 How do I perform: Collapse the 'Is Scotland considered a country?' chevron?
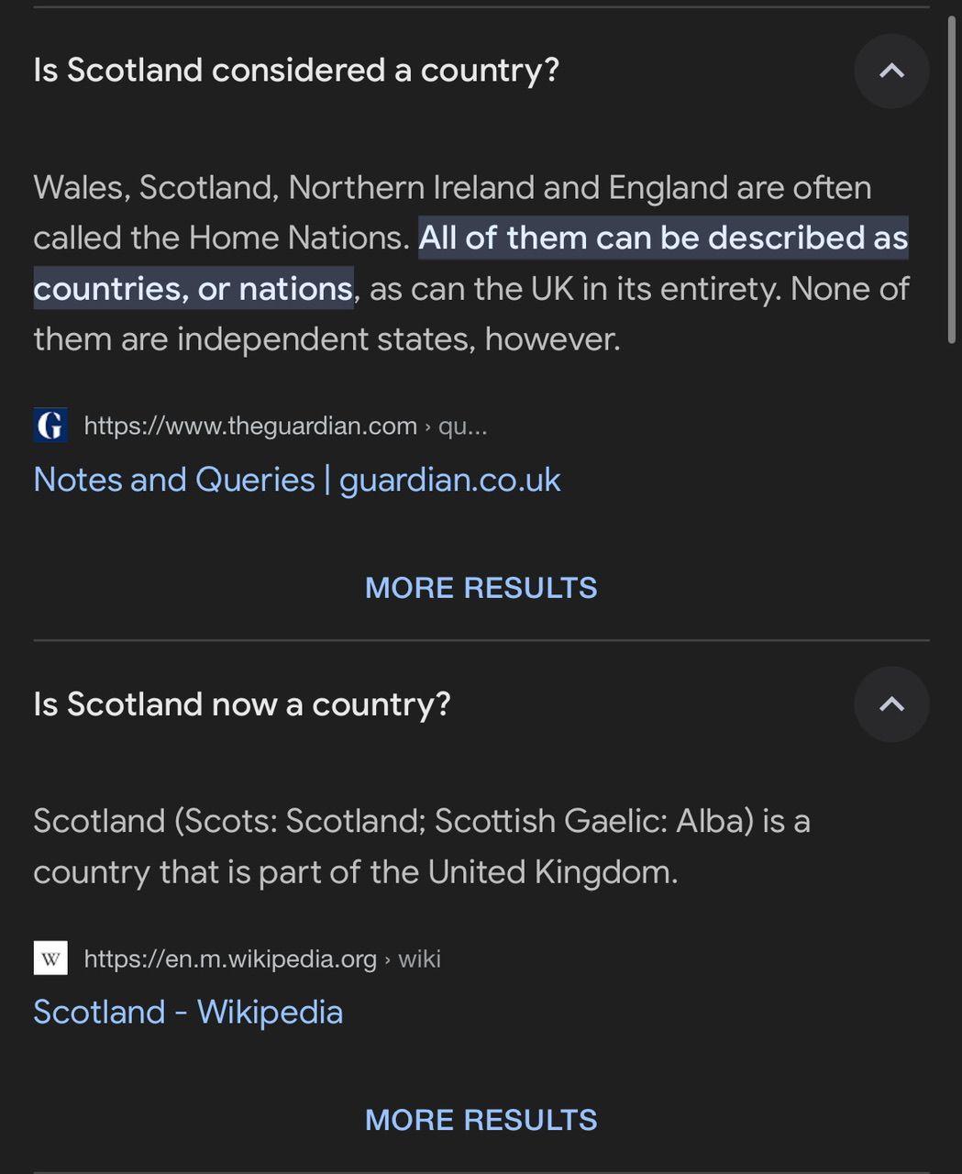pyautogui.click(x=890, y=72)
